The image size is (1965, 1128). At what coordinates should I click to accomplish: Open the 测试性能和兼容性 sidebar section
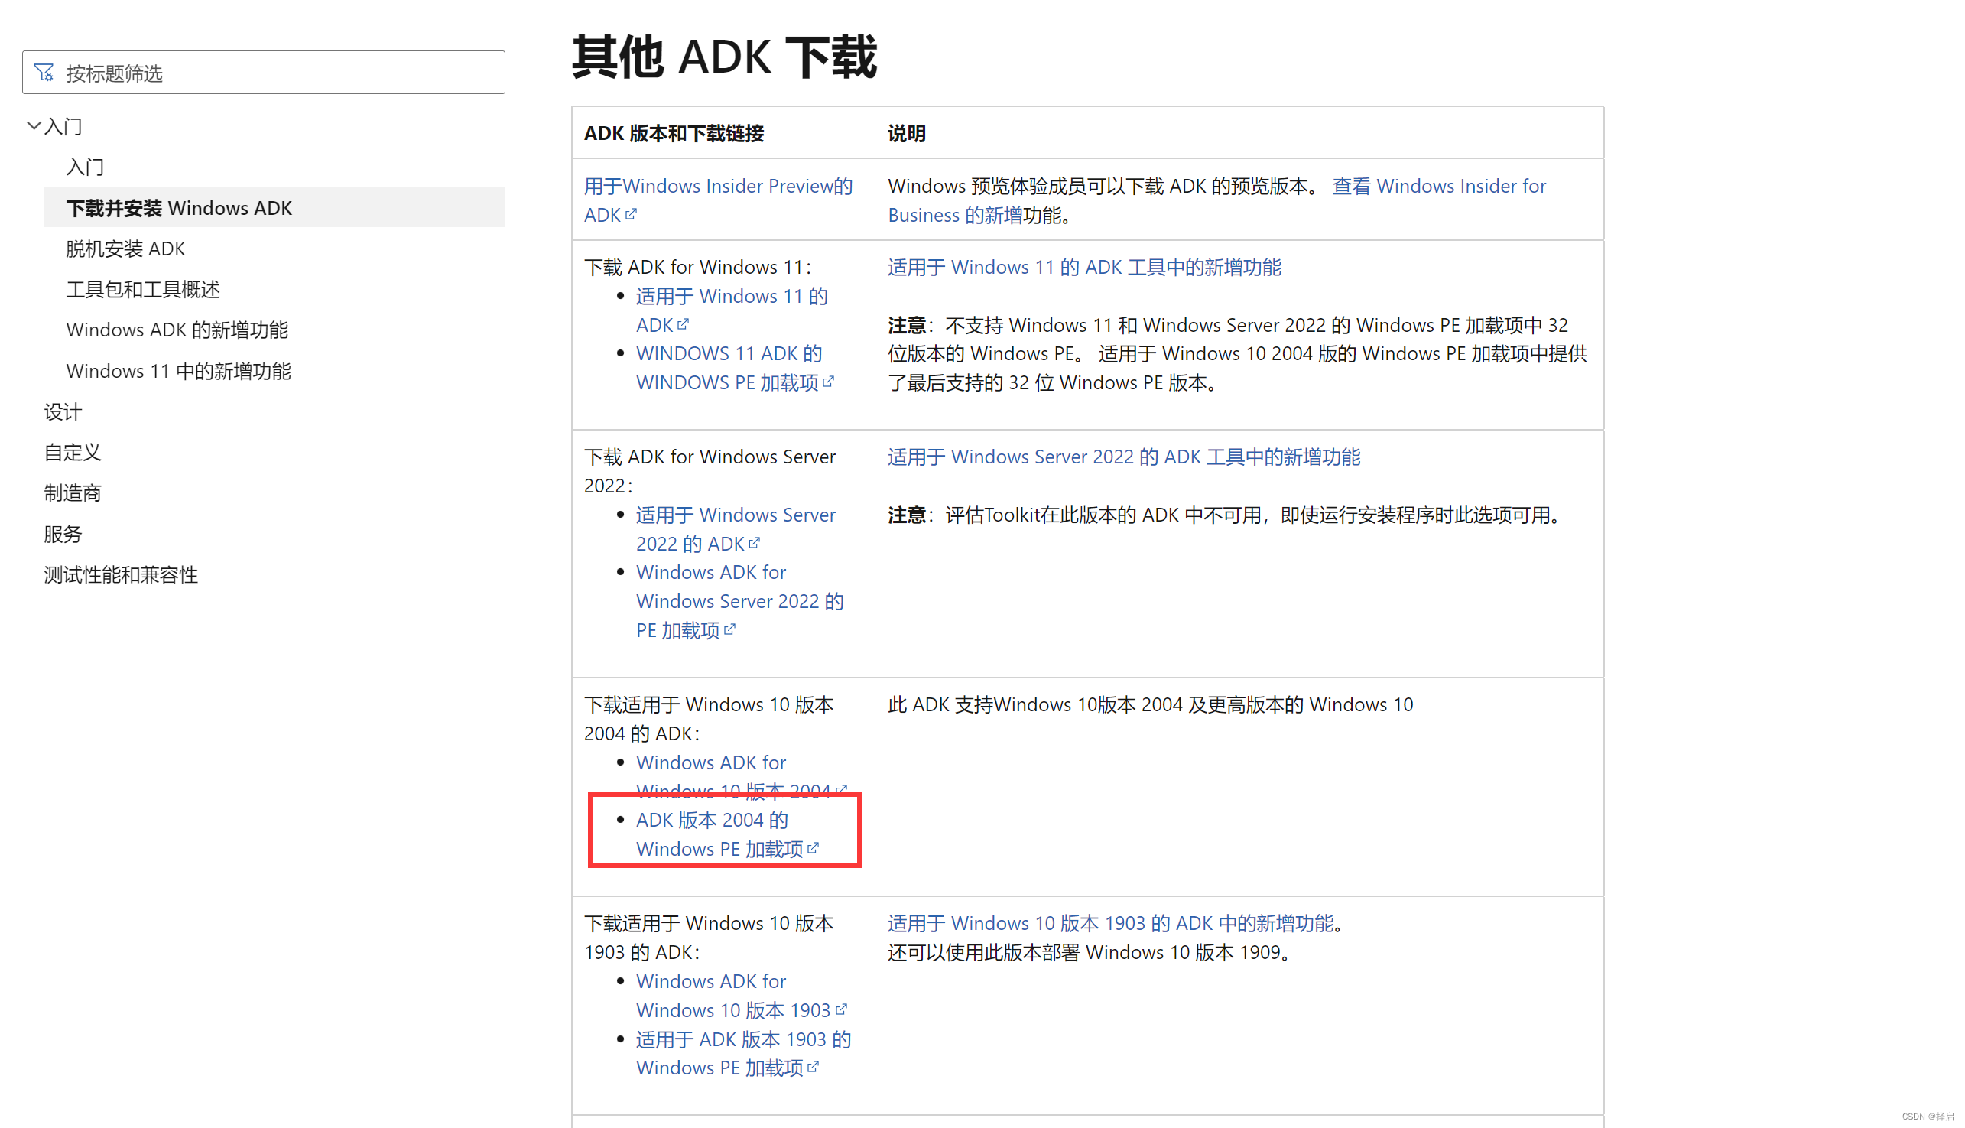click(121, 575)
